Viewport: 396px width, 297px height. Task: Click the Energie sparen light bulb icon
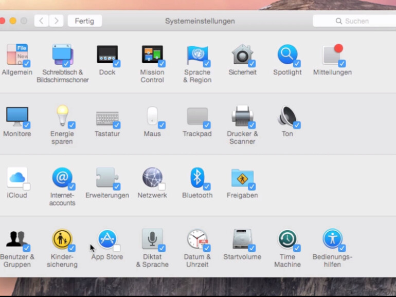(62, 116)
